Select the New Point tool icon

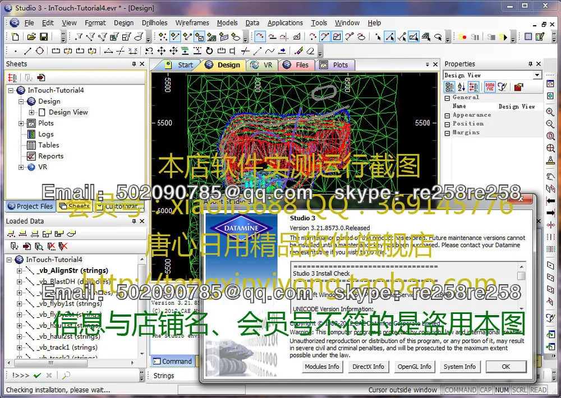tap(16, 51)
